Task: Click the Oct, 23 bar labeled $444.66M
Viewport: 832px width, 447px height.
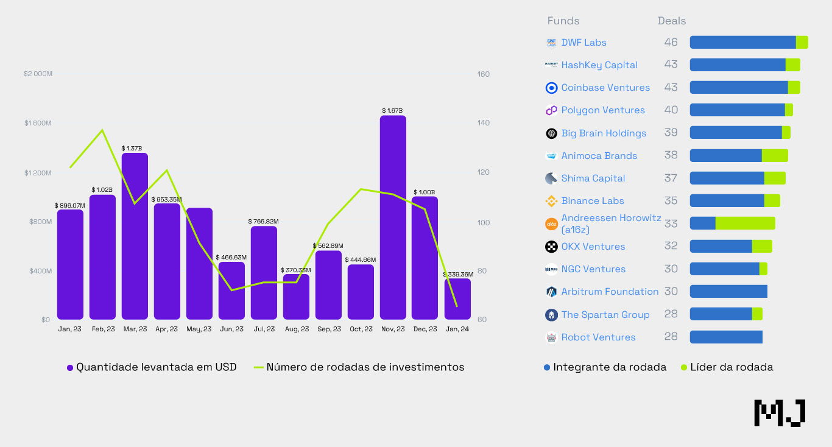Action: [x=361, y=292]
